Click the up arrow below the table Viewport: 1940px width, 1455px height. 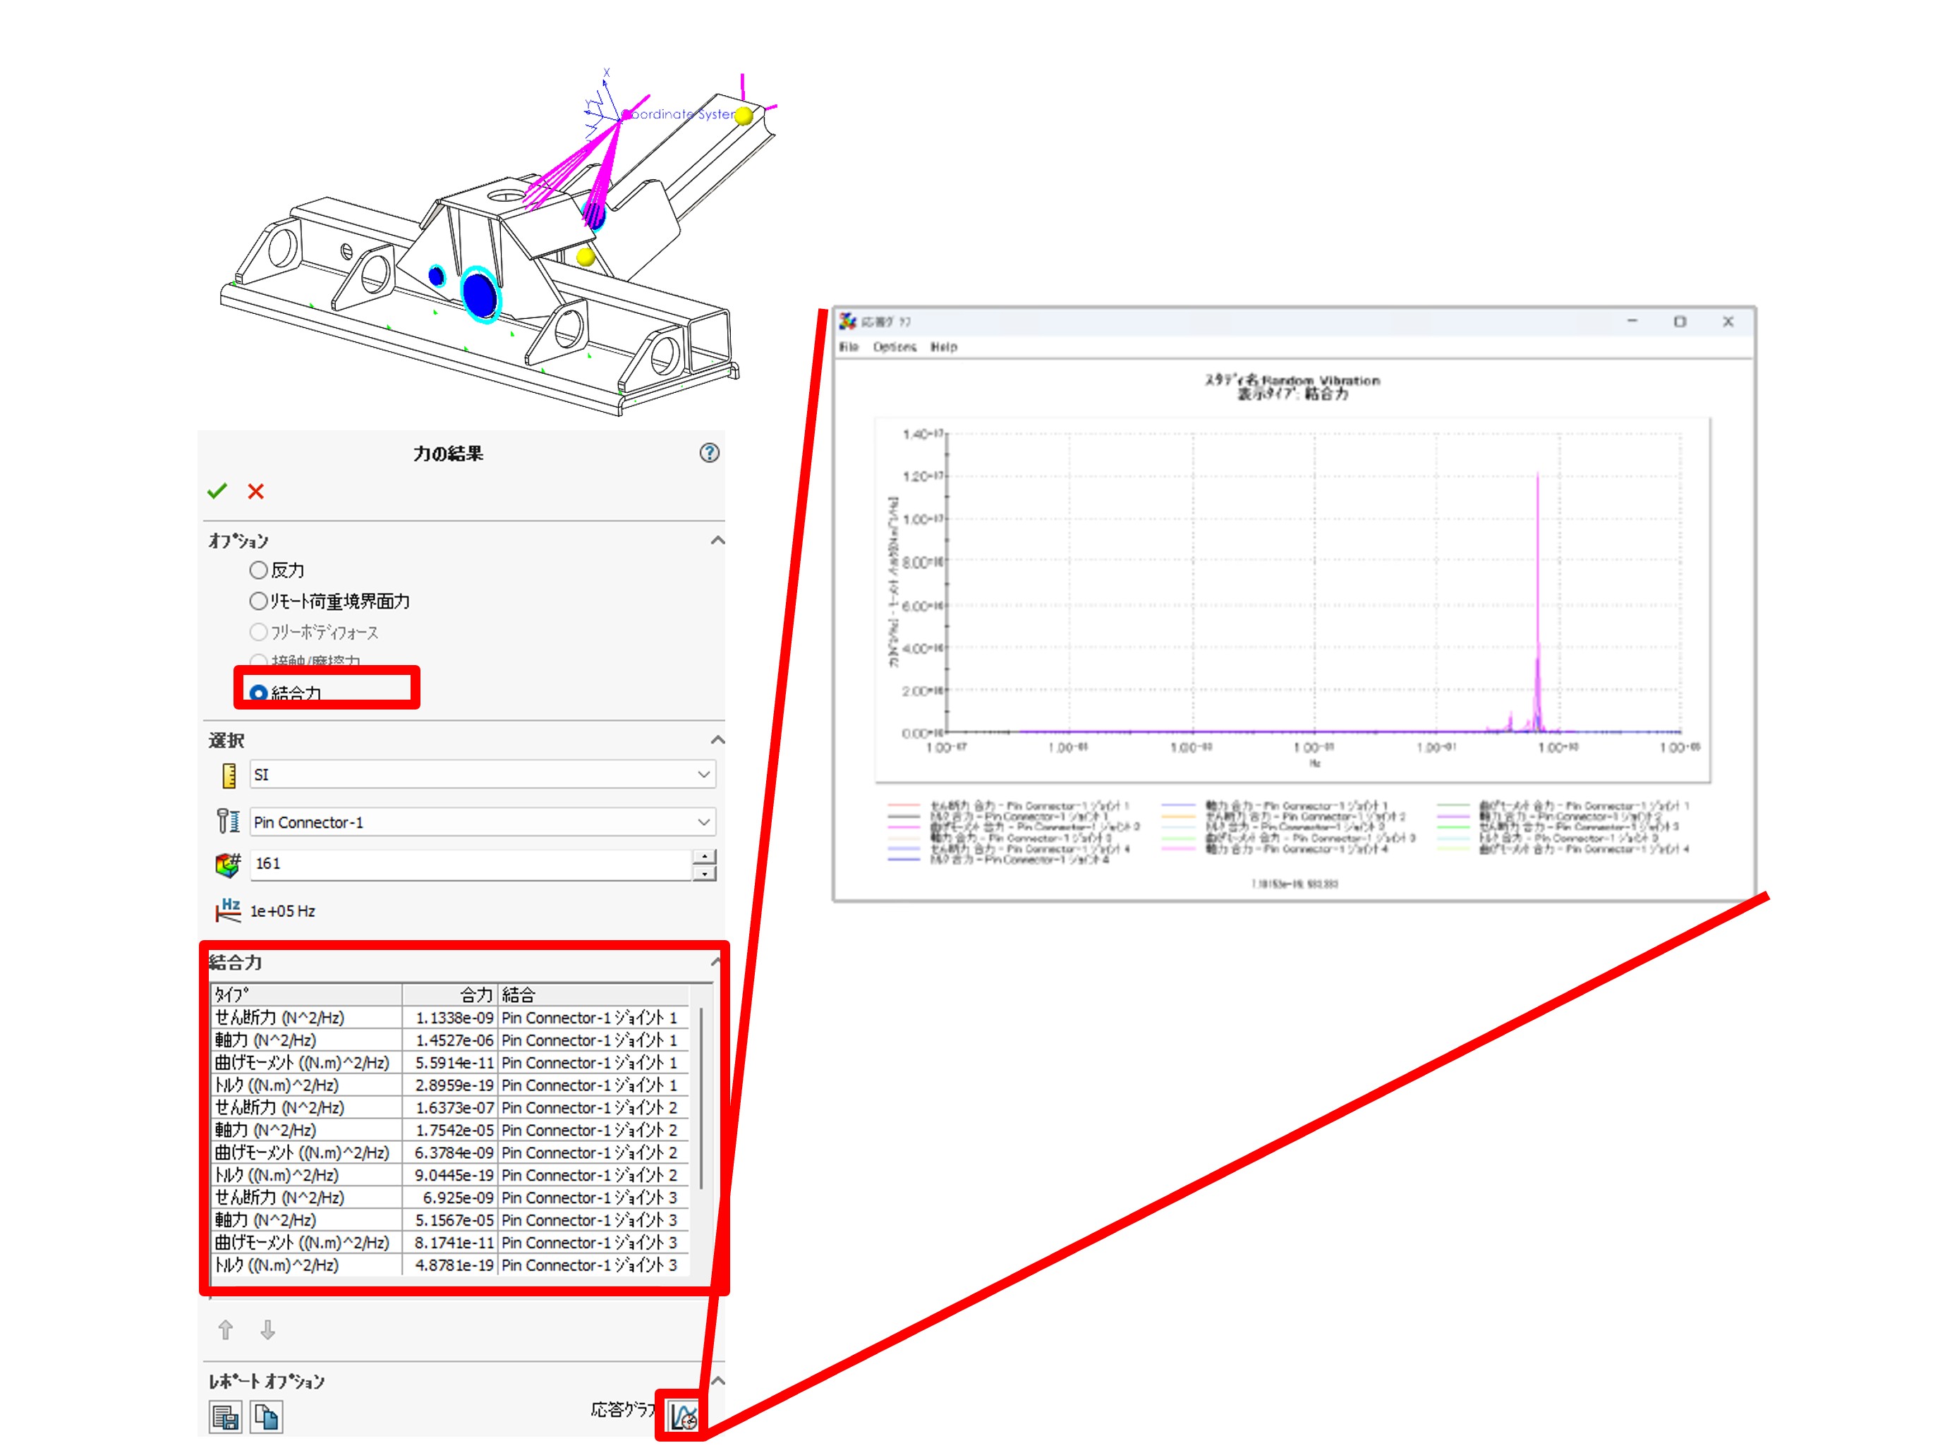226,1329
